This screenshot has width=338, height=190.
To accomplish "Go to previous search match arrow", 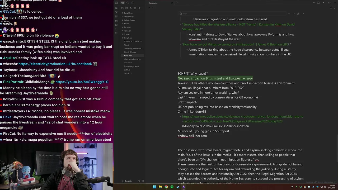I will click(289, 13).
